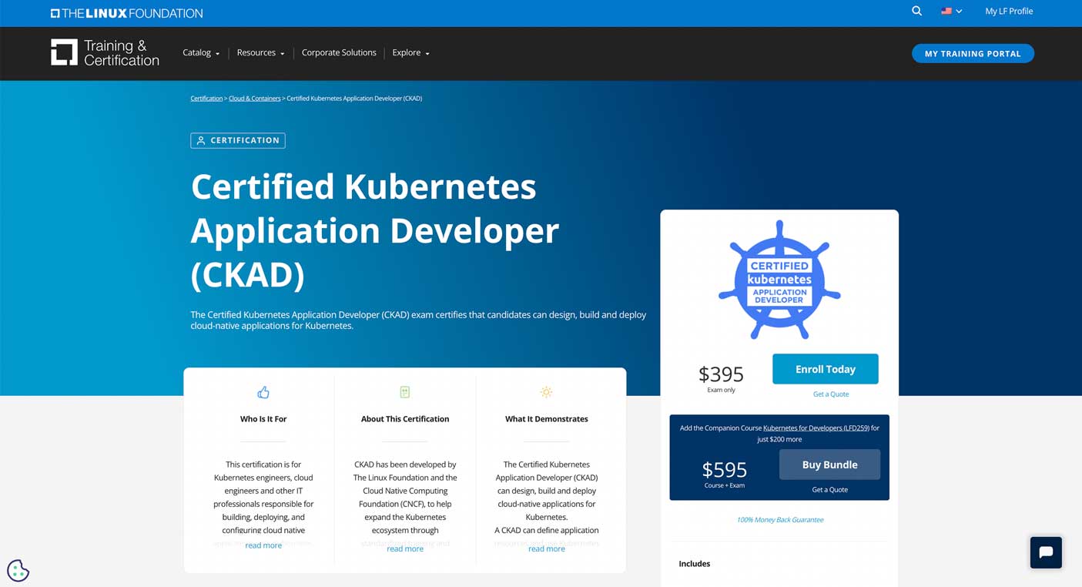Click person icon in Certification badge
This screenshot has width=1082, height=587.
pyautogui.click(x=201, y=140)
